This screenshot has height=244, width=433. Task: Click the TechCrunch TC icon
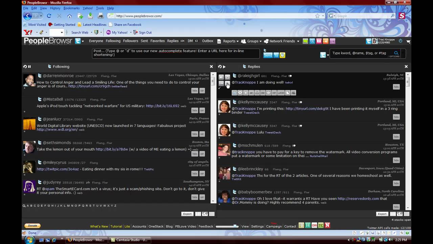coord(321,226)
